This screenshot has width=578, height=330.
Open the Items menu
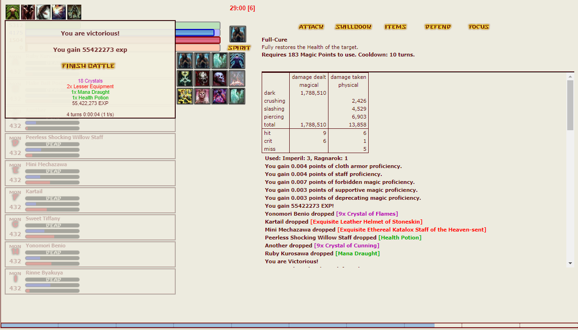pos(395,27)
